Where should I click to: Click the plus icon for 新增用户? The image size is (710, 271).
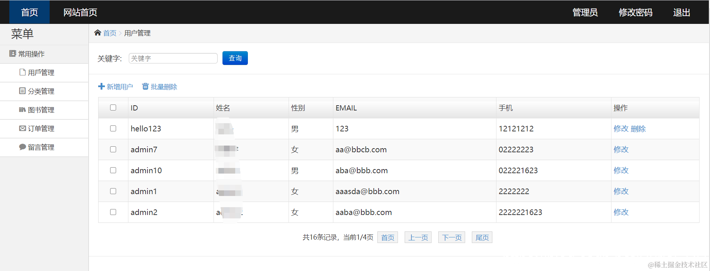click(x=101, y=87)
